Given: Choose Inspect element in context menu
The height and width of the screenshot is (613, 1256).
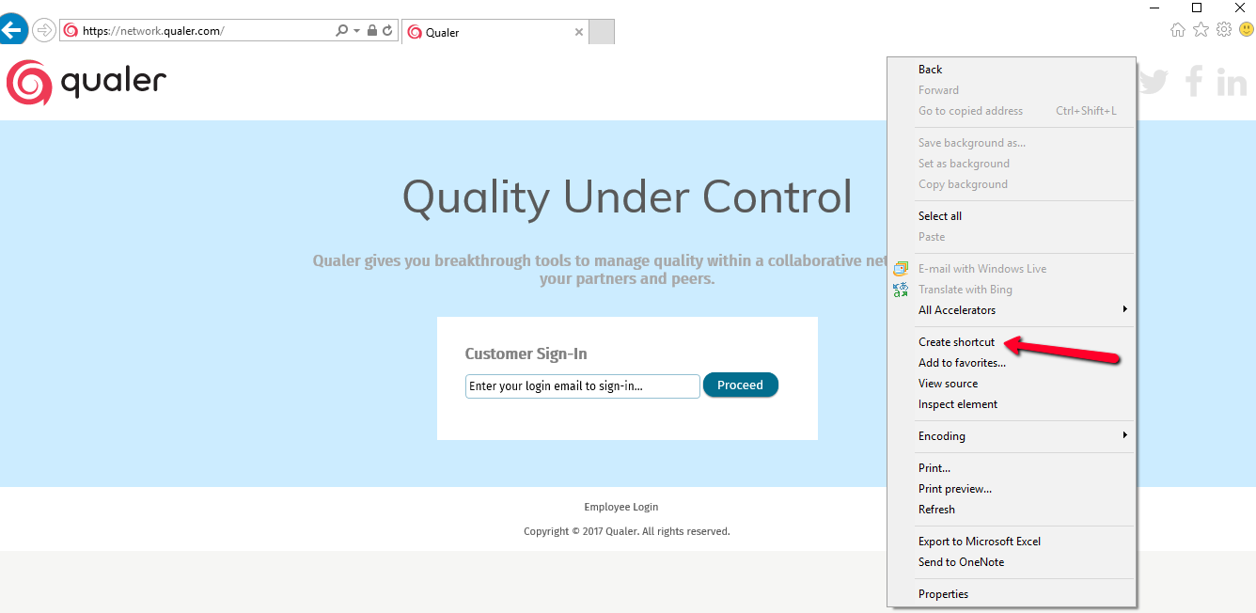Looking at the screenshot, I should tap(1013, 404).
